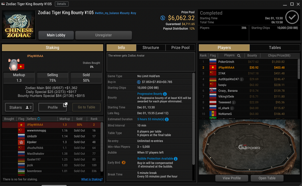Click the Hong Kong flag beside klpoker

21,142
